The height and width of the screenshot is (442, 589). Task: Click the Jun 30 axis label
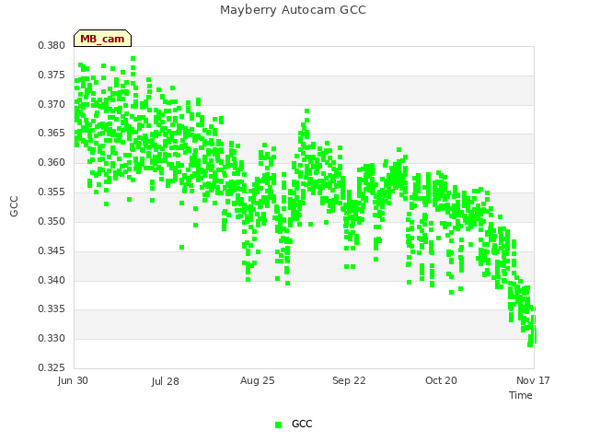click(x=73, y=380)
